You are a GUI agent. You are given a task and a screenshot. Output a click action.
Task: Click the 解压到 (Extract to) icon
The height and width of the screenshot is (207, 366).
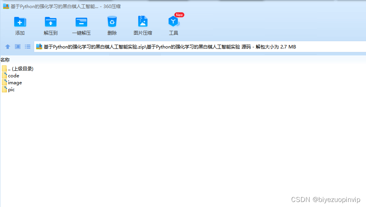point(51,22)
